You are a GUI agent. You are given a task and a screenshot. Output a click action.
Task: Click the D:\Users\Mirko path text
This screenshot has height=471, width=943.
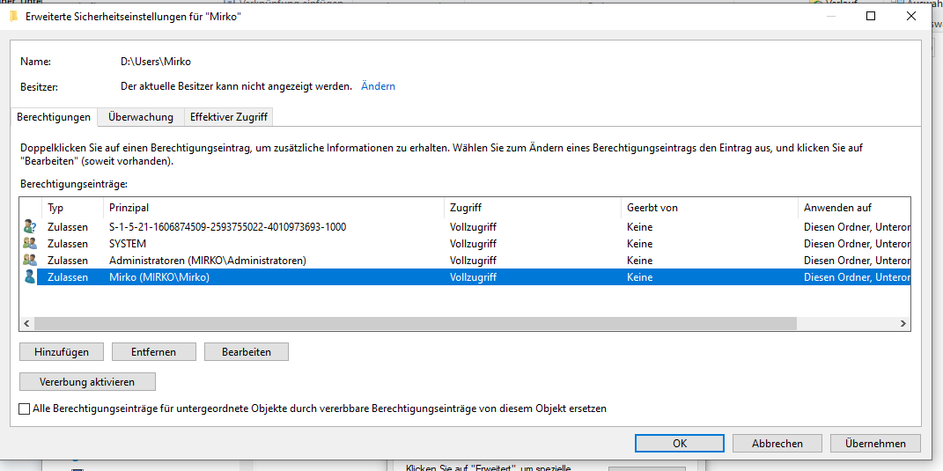point(157,62)
